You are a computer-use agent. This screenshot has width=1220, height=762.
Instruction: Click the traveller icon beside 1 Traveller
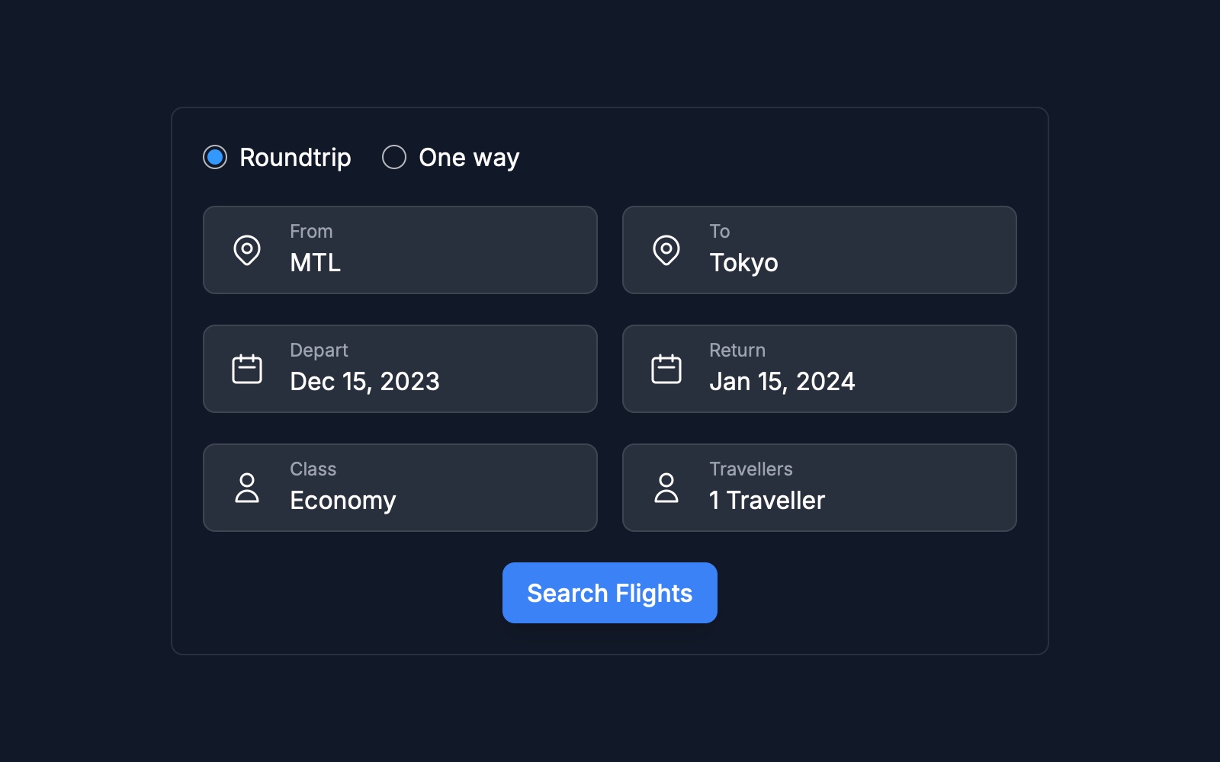click(x=666, y=487)
